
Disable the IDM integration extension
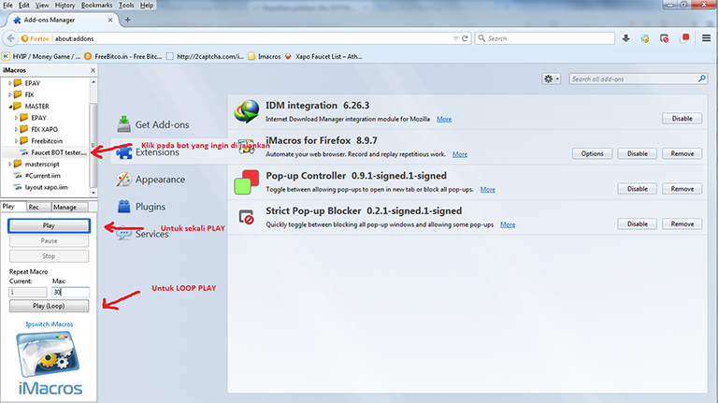pos(682,118)
